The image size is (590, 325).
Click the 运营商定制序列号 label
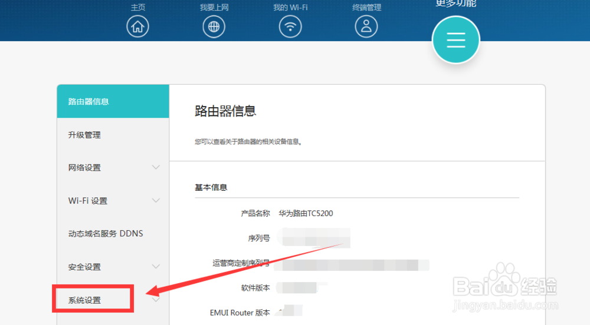pyautogui.click(x=241, y=263)
